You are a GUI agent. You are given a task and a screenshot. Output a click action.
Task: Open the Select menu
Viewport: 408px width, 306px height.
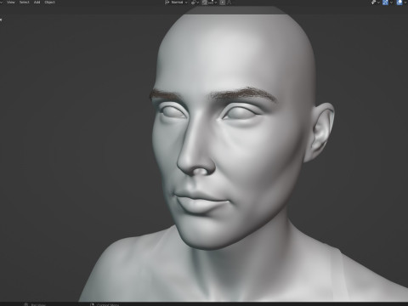click(x=24, y=3)
